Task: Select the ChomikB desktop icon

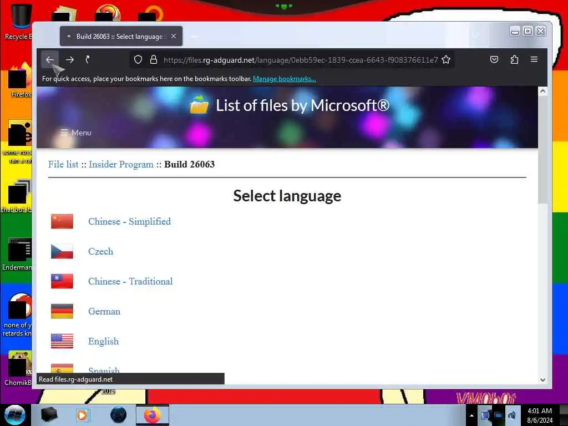Action: tap(18, 368)
